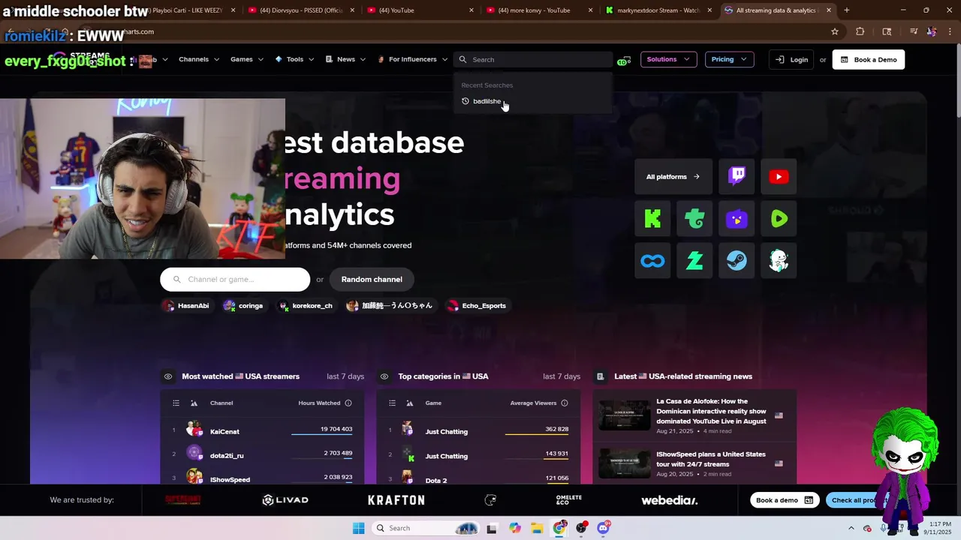Open All platforms link
This screenshot has width=961, height=540.
pyautogui.click(x=673, y=177)
